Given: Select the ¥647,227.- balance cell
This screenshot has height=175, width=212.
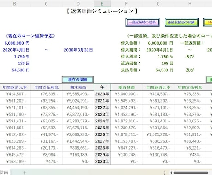Looking at the screenshot, I should pyautogui.click(x=126, y=148).
